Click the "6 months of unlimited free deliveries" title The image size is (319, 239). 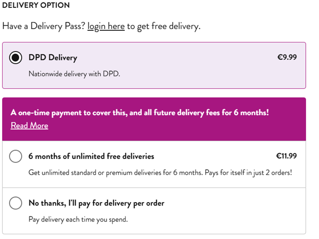tap(91, 156)
